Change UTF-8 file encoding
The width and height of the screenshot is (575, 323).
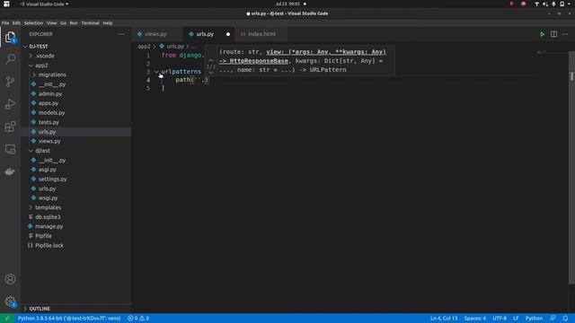click(500, 319)
